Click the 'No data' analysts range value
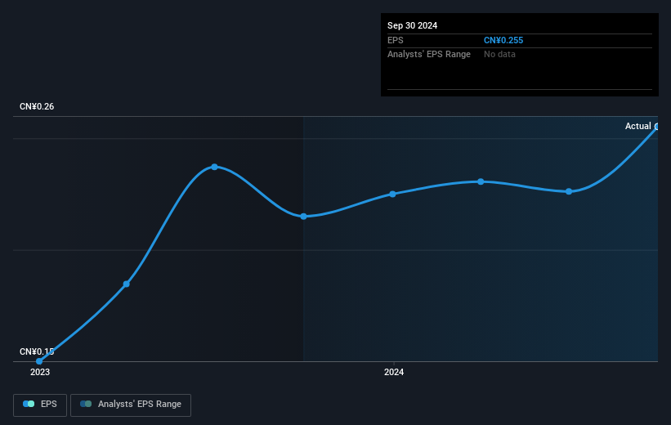The image size is (671, 425). coord(499,55)
